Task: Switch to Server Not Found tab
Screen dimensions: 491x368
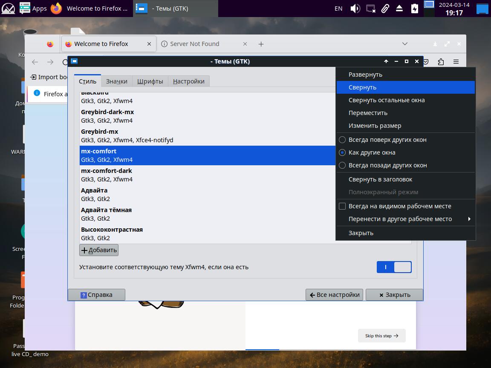Action: coord(205,44)
